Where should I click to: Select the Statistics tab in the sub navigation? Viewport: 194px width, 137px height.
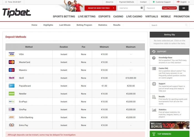[x=103, y=25]
